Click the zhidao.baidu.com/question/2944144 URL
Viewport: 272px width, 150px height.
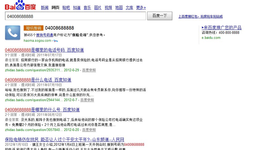tap(34, 100)
